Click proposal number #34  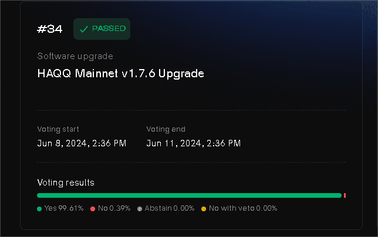click(x=50, y=29)
